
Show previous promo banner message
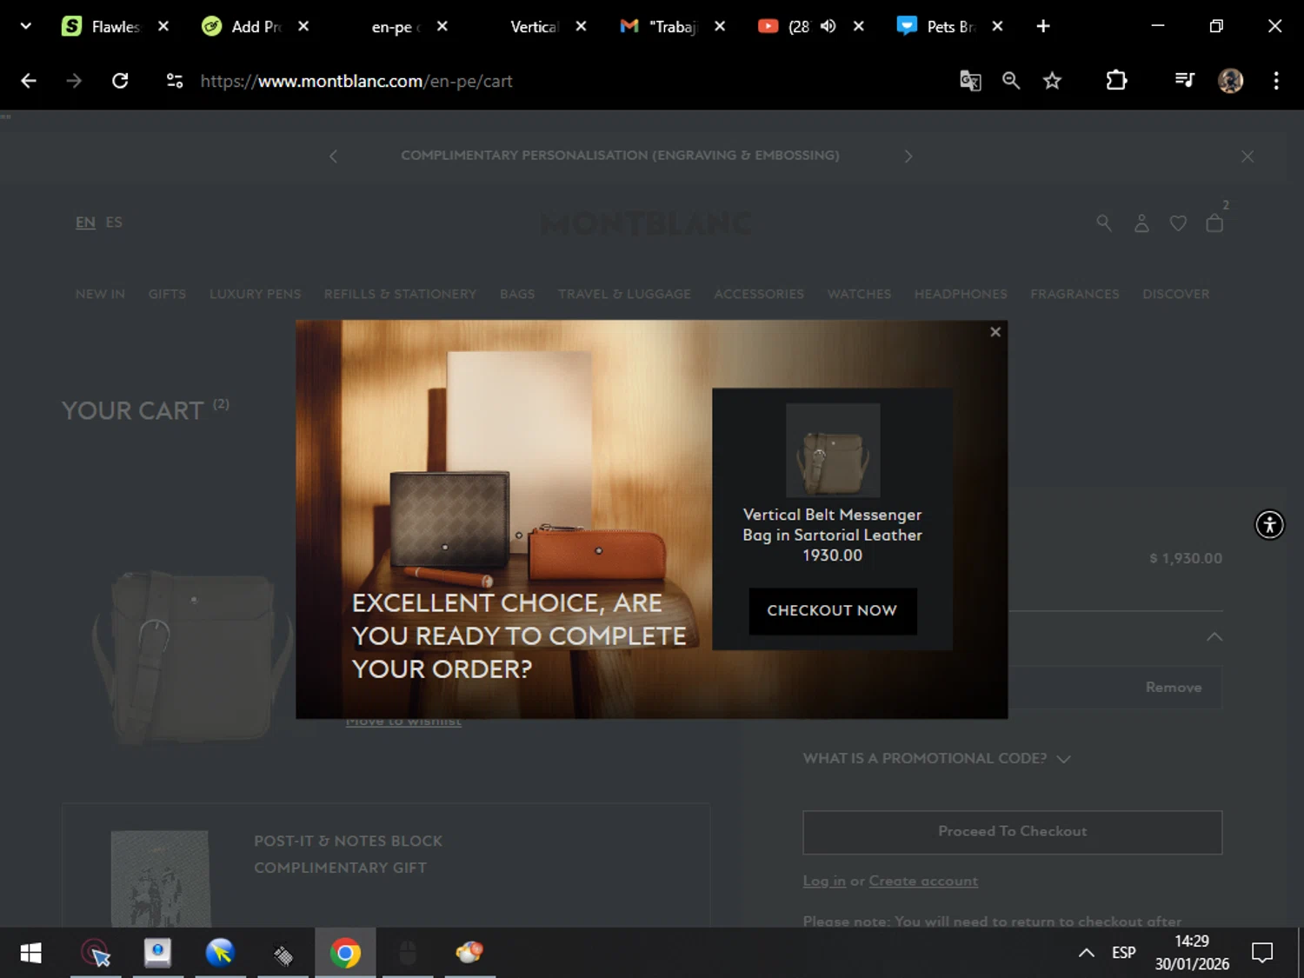(x=333, y=156)
